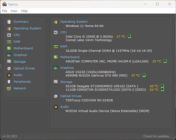Open the Operating System heading link in main panel
Screen dimensions: 176x140
click(74, 22)
